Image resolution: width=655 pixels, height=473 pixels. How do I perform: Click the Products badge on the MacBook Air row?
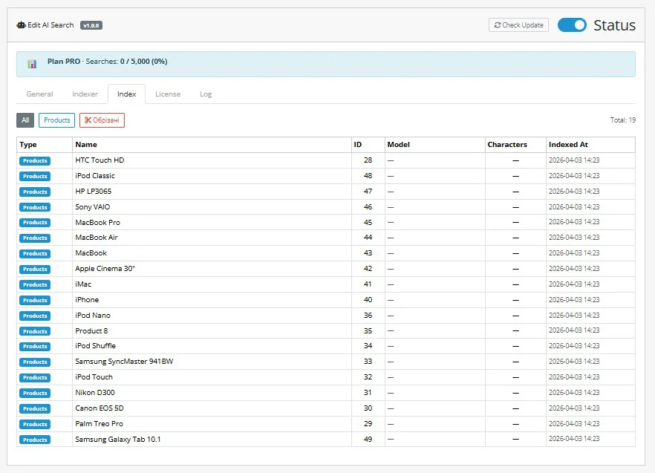34,238
